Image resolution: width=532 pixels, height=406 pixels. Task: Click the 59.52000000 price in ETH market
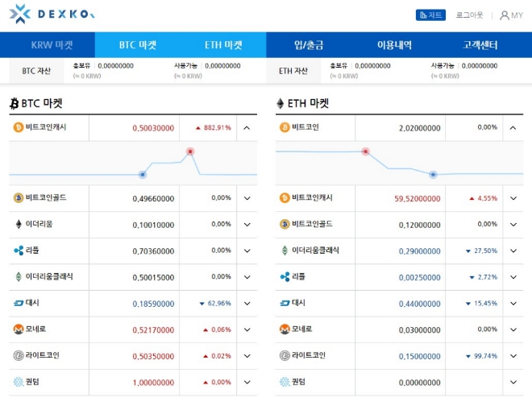(x=418, y=199)
